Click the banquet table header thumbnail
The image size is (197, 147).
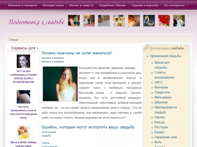pyautogui.click(x=119, y=21)
